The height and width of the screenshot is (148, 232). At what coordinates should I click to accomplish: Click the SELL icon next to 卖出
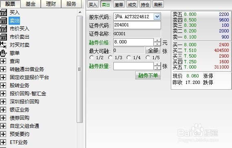click(x=3, y=21)
